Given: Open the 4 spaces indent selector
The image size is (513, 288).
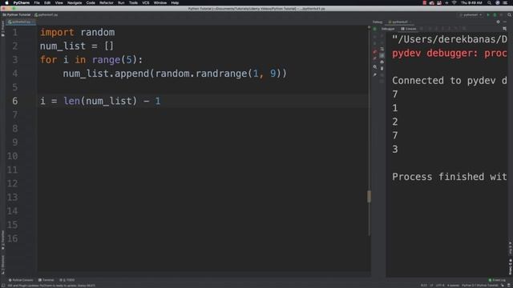Looking at the screenshot, I should pyautogui.click(x=453, y=286).
